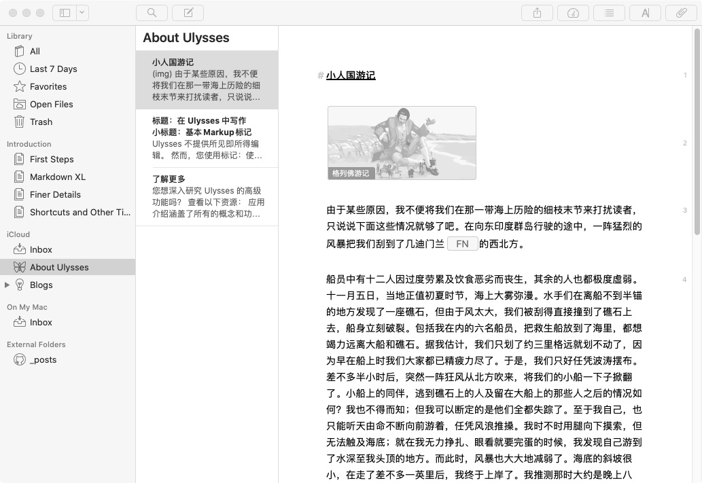
Task: Click the 格列佛游记 image thumbnail
Action: (402, 143)
